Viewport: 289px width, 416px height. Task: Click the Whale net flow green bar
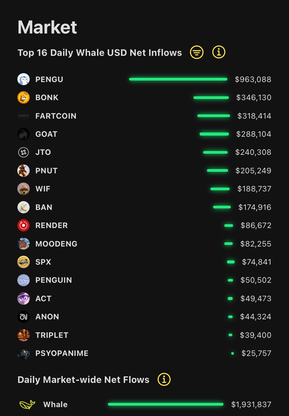click(166, 404)
